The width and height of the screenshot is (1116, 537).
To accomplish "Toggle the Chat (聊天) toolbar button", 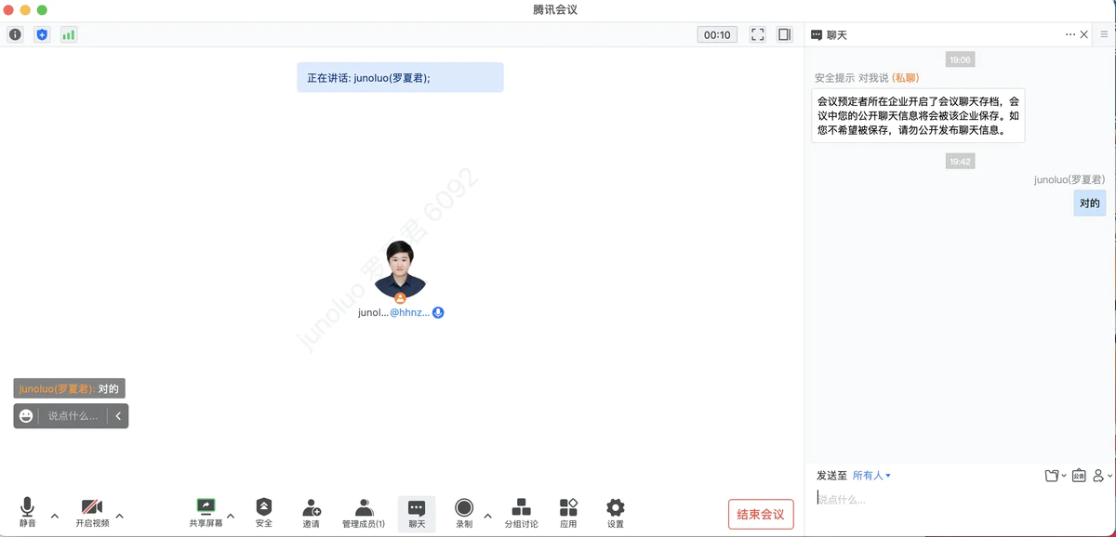I will coord(417,513).
